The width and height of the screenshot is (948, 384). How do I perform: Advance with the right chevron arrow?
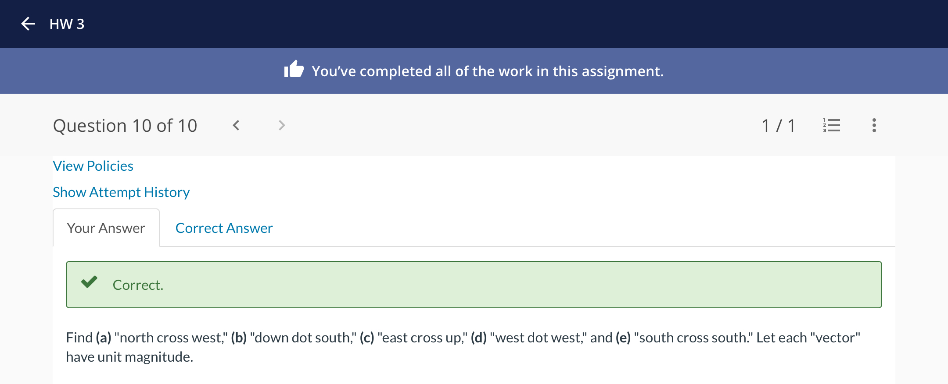pos(282,126)
